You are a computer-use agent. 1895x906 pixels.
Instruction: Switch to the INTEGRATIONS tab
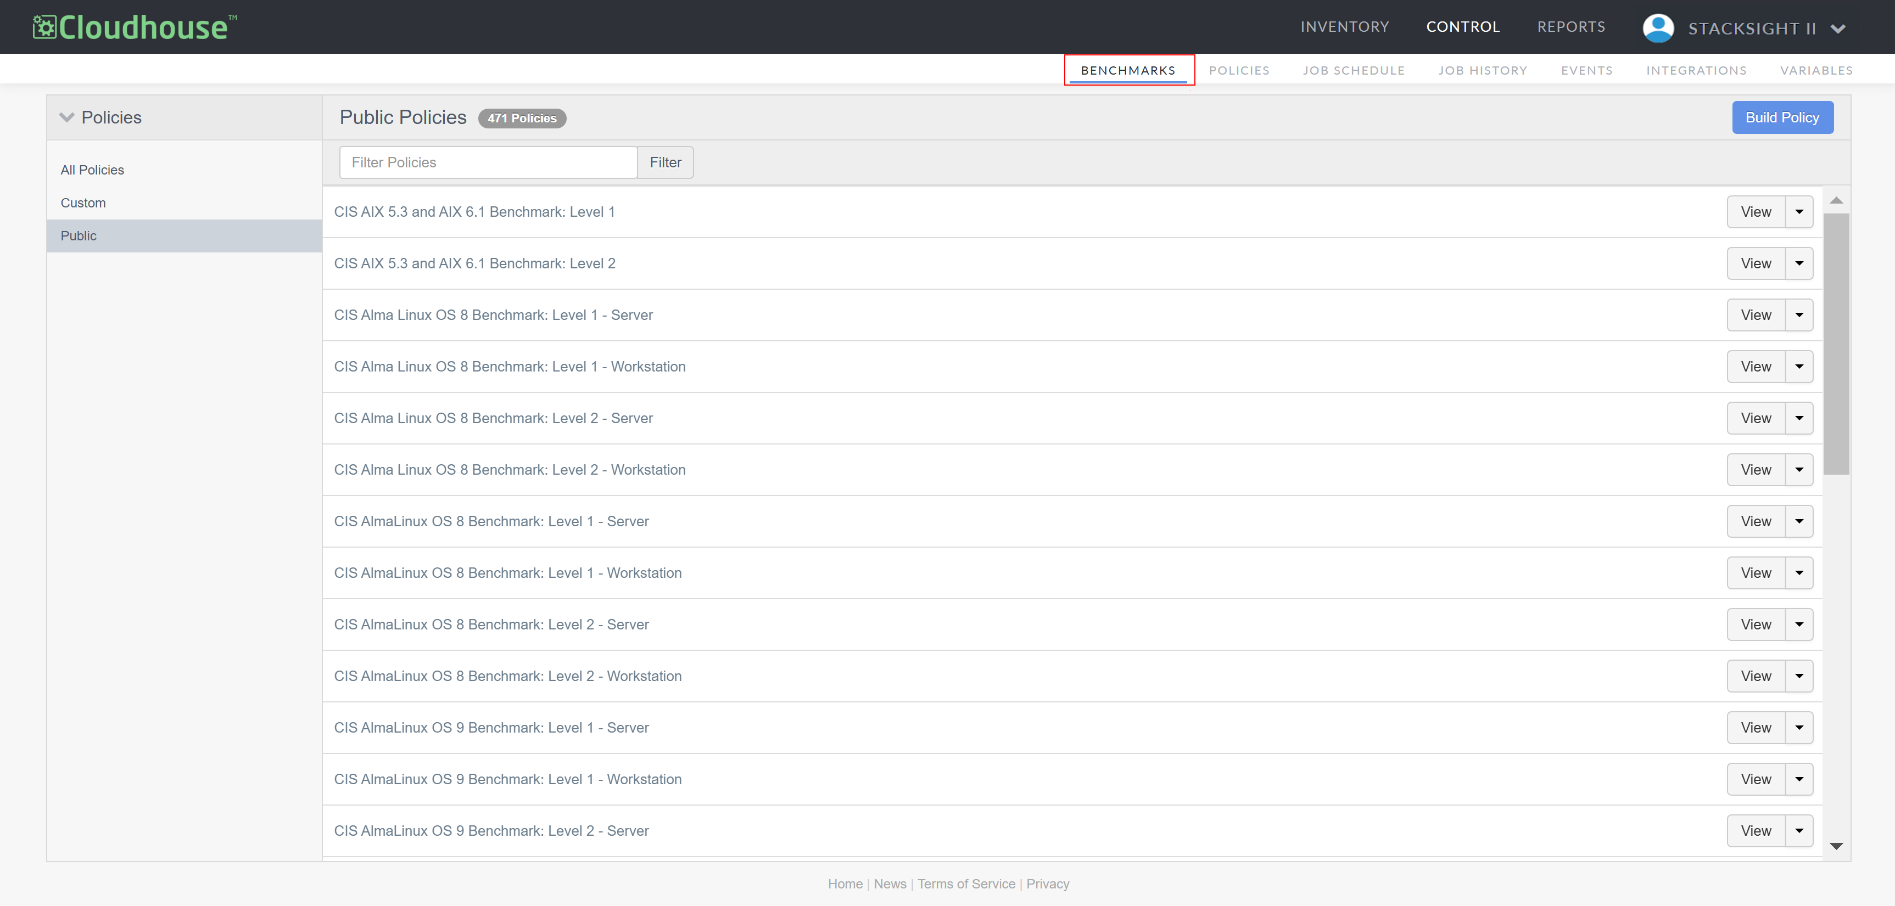tap(1696, 71)
